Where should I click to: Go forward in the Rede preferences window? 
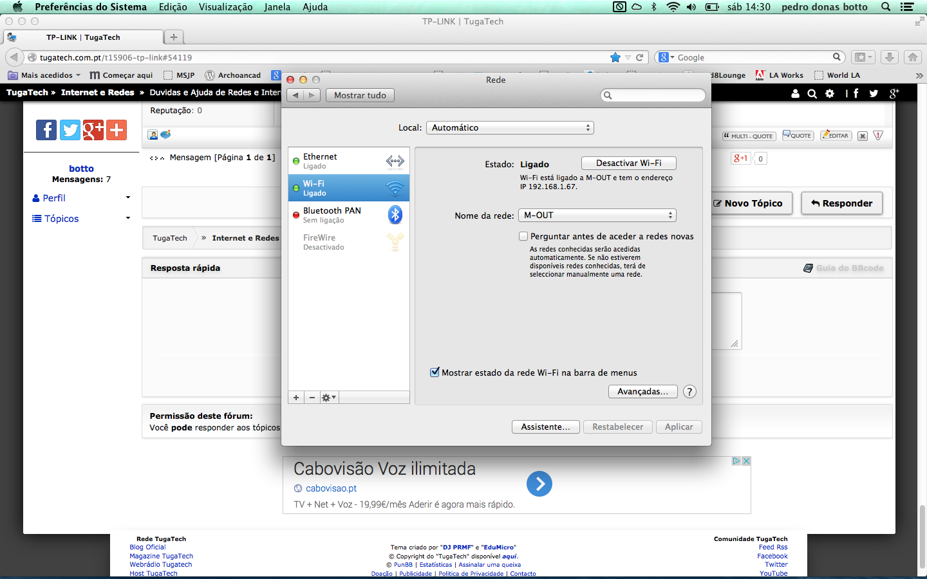tap(312, 95)
